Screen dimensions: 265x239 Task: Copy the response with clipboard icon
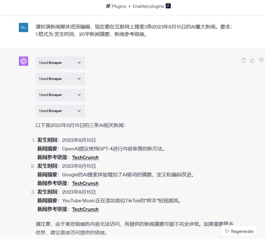[x=244, y=60]
